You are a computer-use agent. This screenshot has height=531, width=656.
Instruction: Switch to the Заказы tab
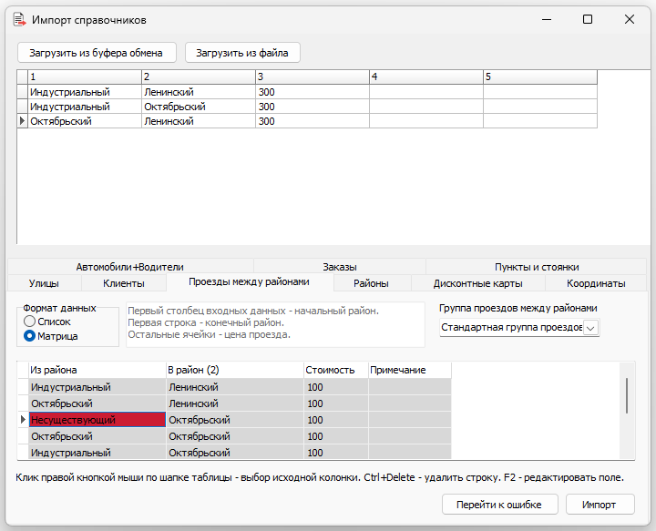(339, 267)
